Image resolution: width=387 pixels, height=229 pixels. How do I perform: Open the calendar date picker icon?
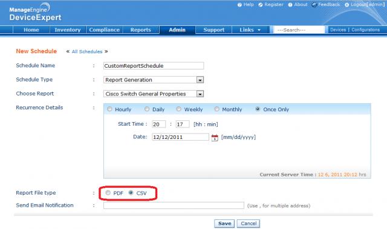(x=215, y=138)
